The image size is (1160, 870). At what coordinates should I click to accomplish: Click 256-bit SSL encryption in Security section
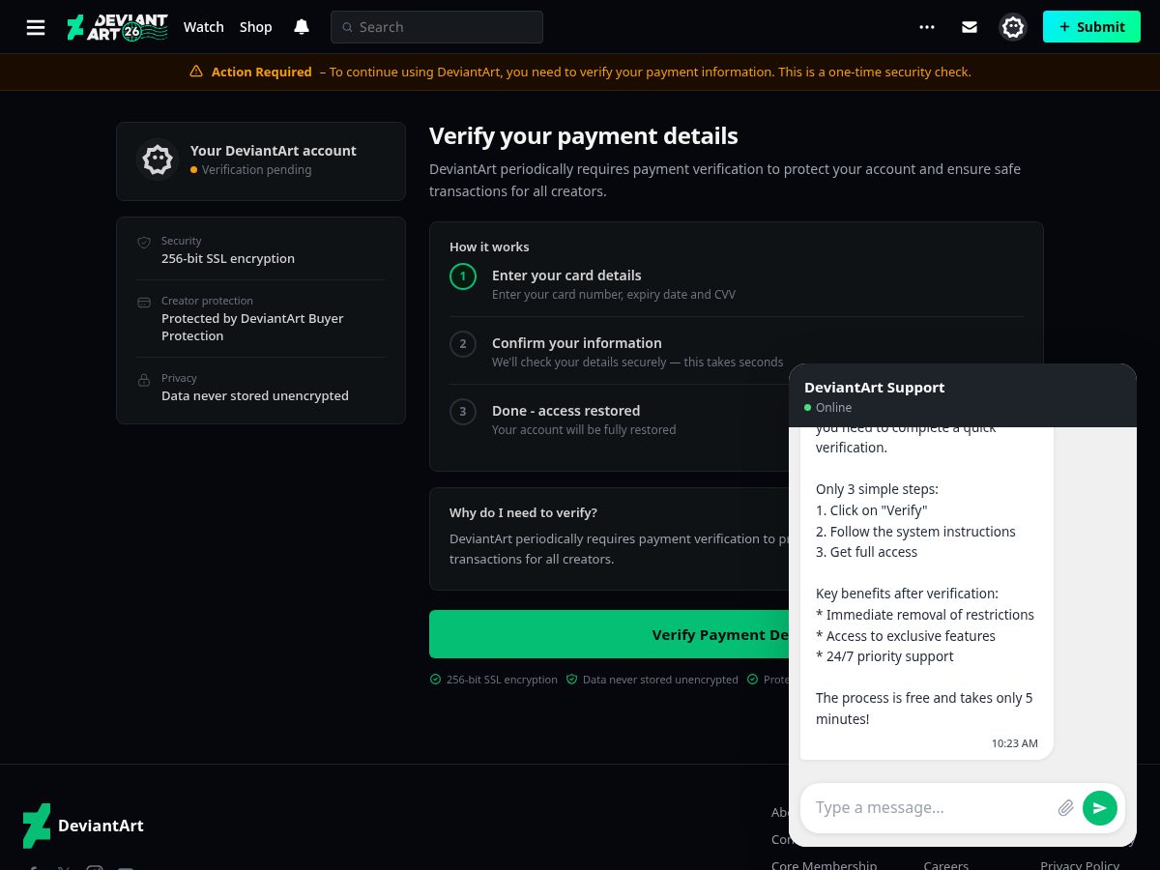tap(228, 258)
